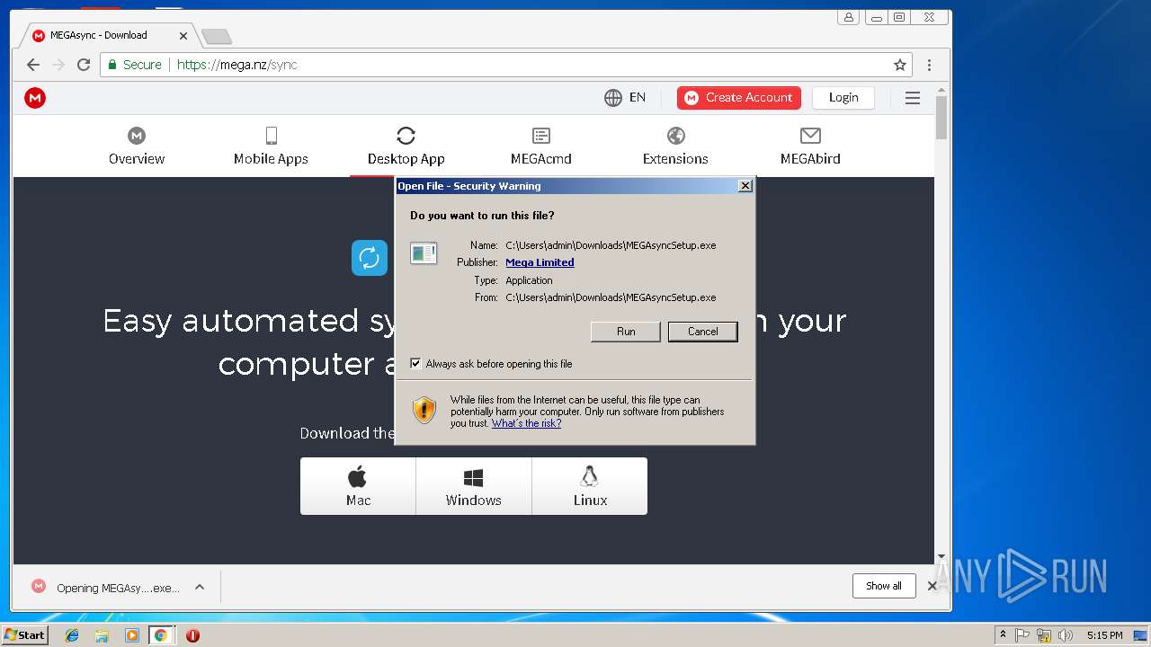Viewport: 1151px width, 647px height.
Task: Expand the download item options chevron
Action: 200,587
